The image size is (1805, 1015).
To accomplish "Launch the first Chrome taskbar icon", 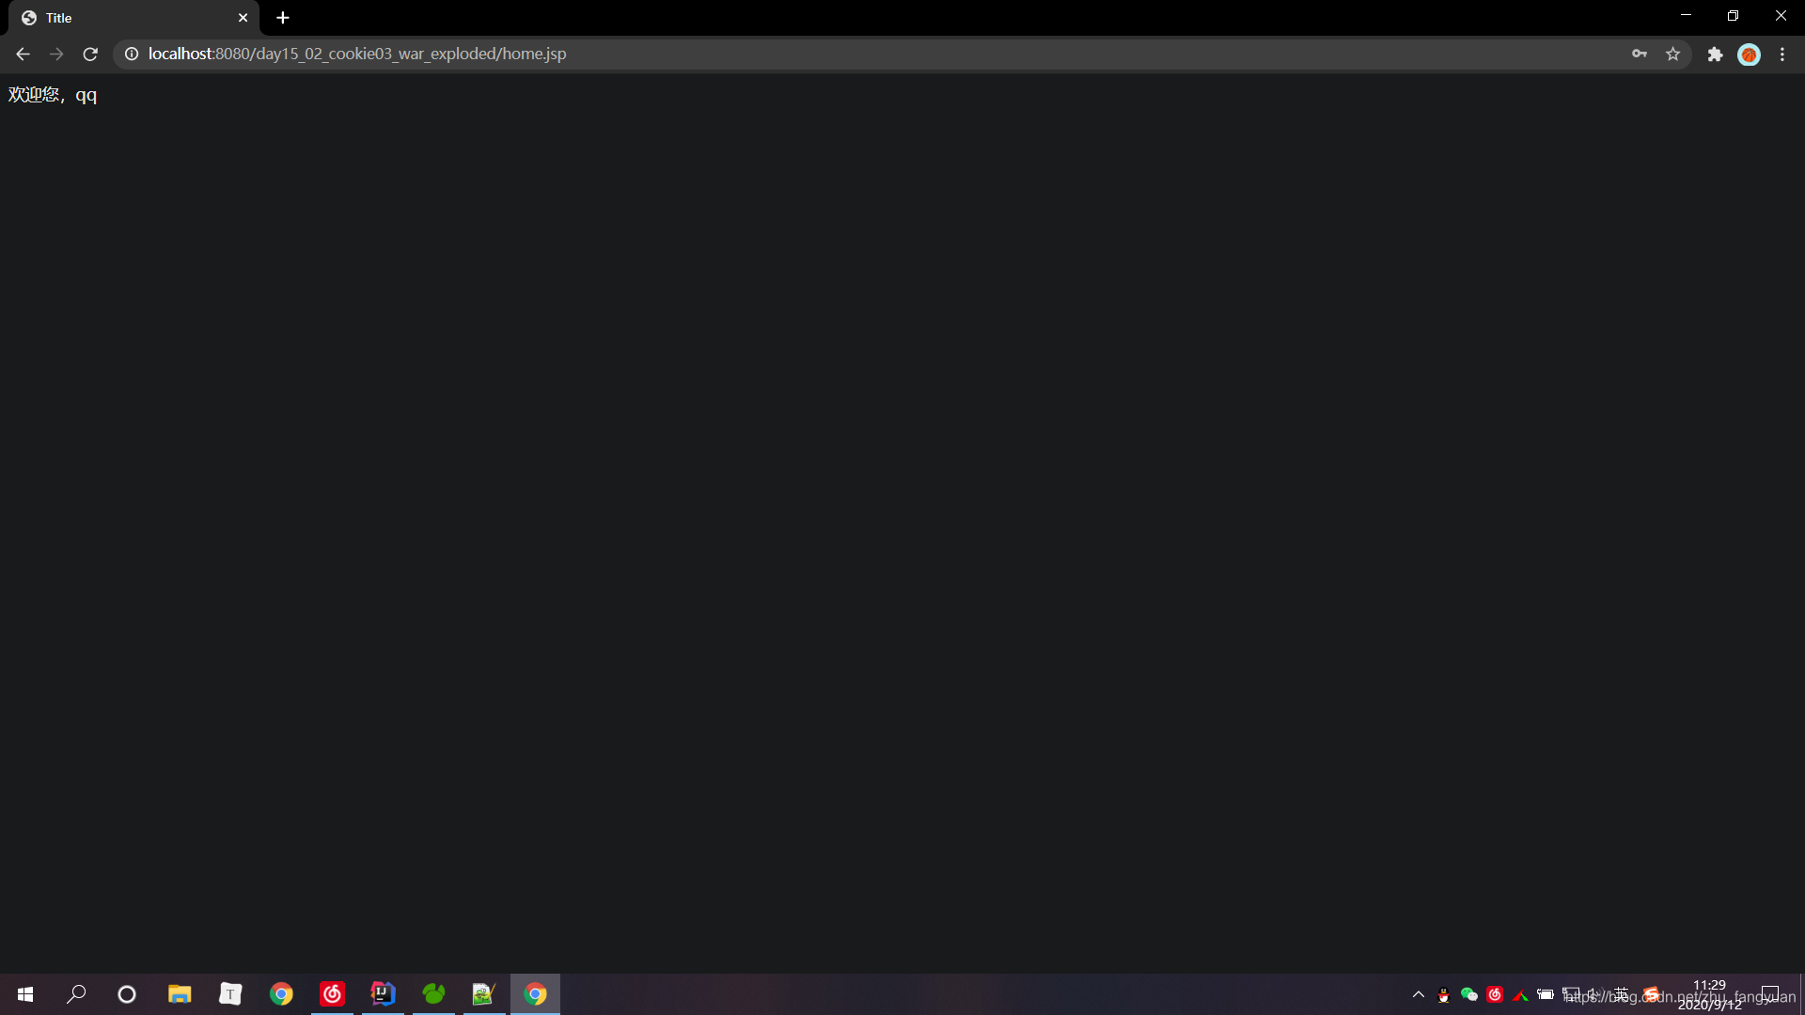I will point(281,994).
